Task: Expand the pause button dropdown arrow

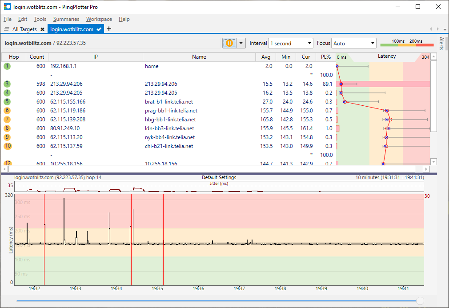Action: (x=241, y=43)
